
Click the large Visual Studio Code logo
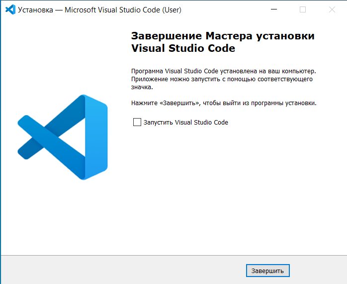click(63, 137)
